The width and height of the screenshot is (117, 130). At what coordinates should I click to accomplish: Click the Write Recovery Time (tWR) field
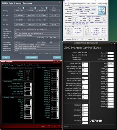(x=85, y=78)
